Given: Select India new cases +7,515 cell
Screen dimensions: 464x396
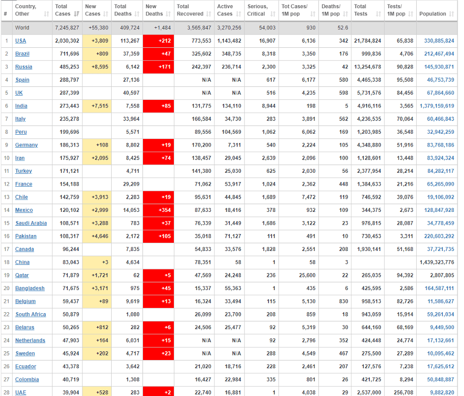Looking at the screenshot, I should point(97,106).
